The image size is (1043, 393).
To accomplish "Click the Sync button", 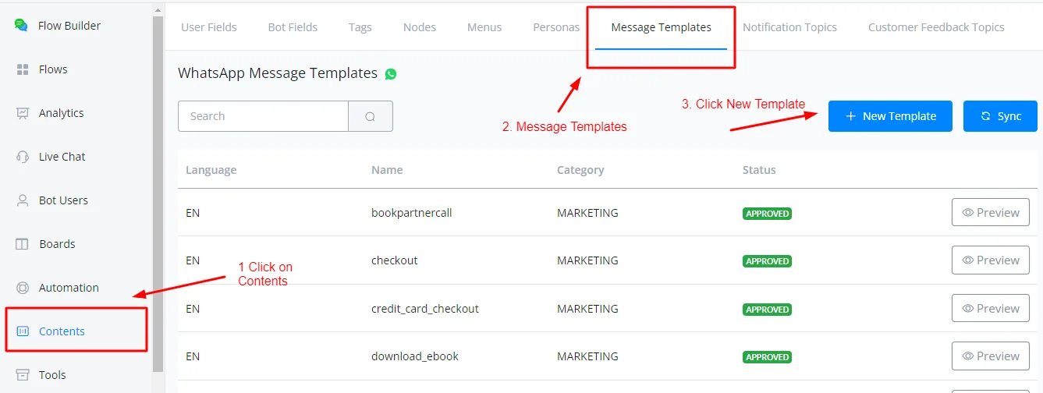I will (1000, 116).
